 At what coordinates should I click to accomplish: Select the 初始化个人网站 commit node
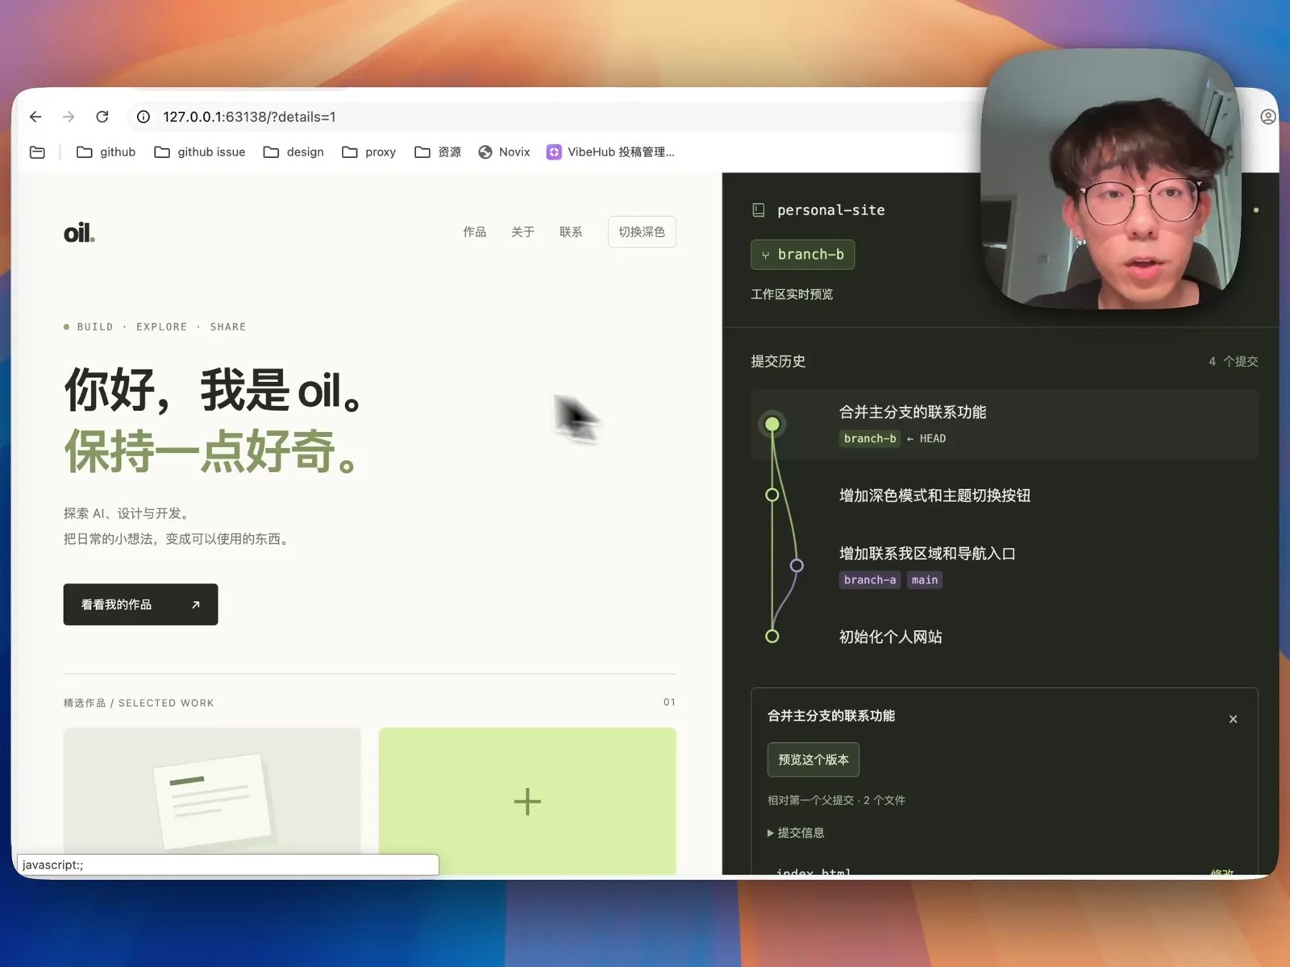tap(772, 637)
